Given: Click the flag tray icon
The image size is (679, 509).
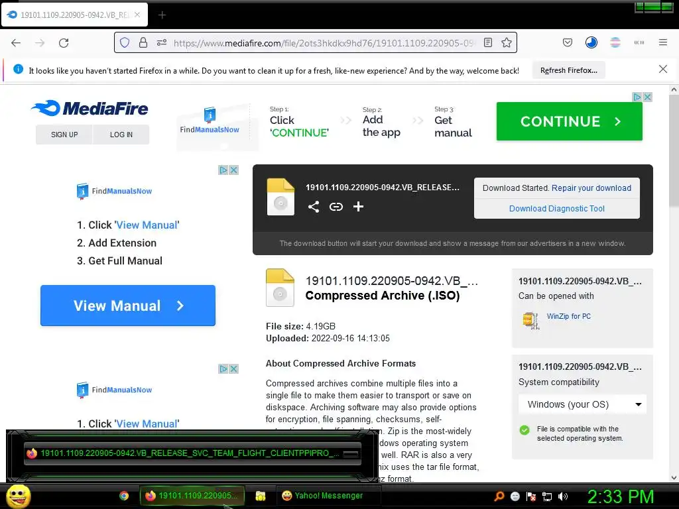Looking at the screenshot, I should coord(531,496).
